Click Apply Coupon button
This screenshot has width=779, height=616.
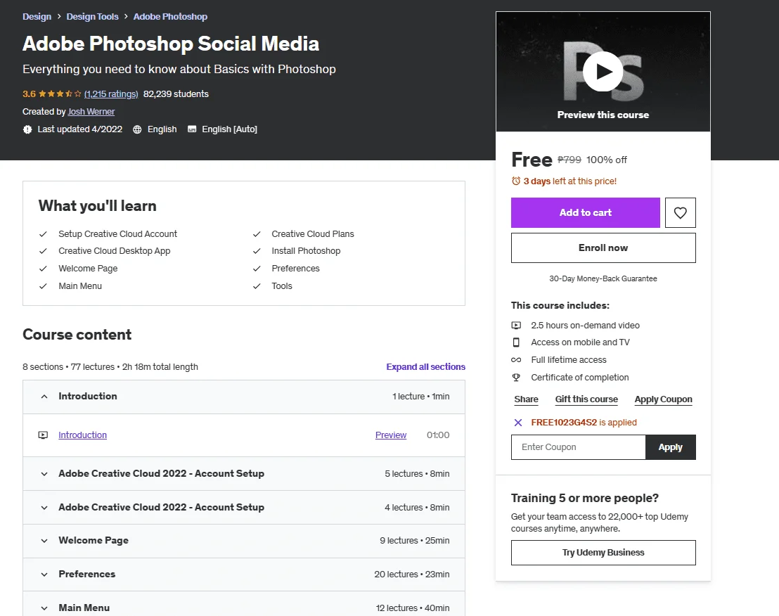pos(663,399)
